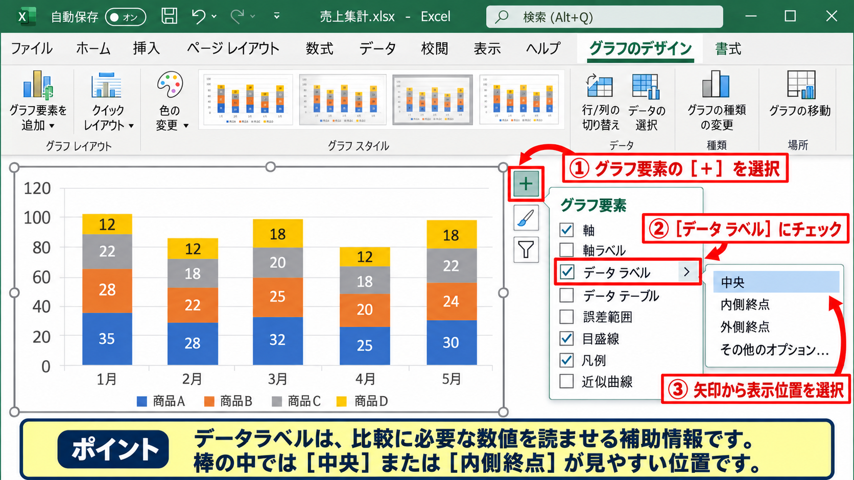854x480 pixels.
Task: Undo the last action
Action: point(198,16)
